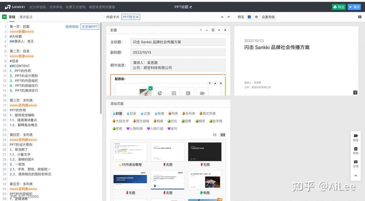
Task: Move the 配图组 item down with its arrow
Action: coord(215,83)
